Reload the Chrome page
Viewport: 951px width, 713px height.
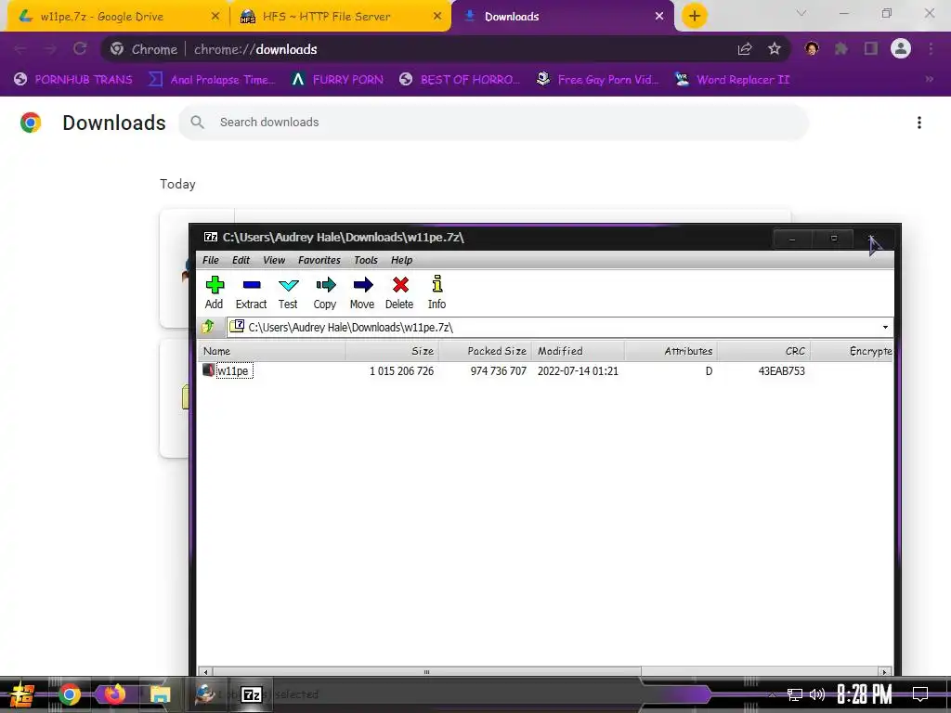80,49
